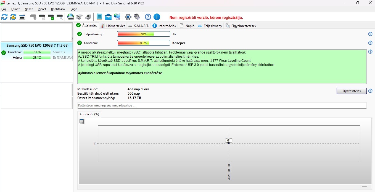Open the Fájl menu
The image size is (375, 192).
pyautogui.click(x=4, y=9)
